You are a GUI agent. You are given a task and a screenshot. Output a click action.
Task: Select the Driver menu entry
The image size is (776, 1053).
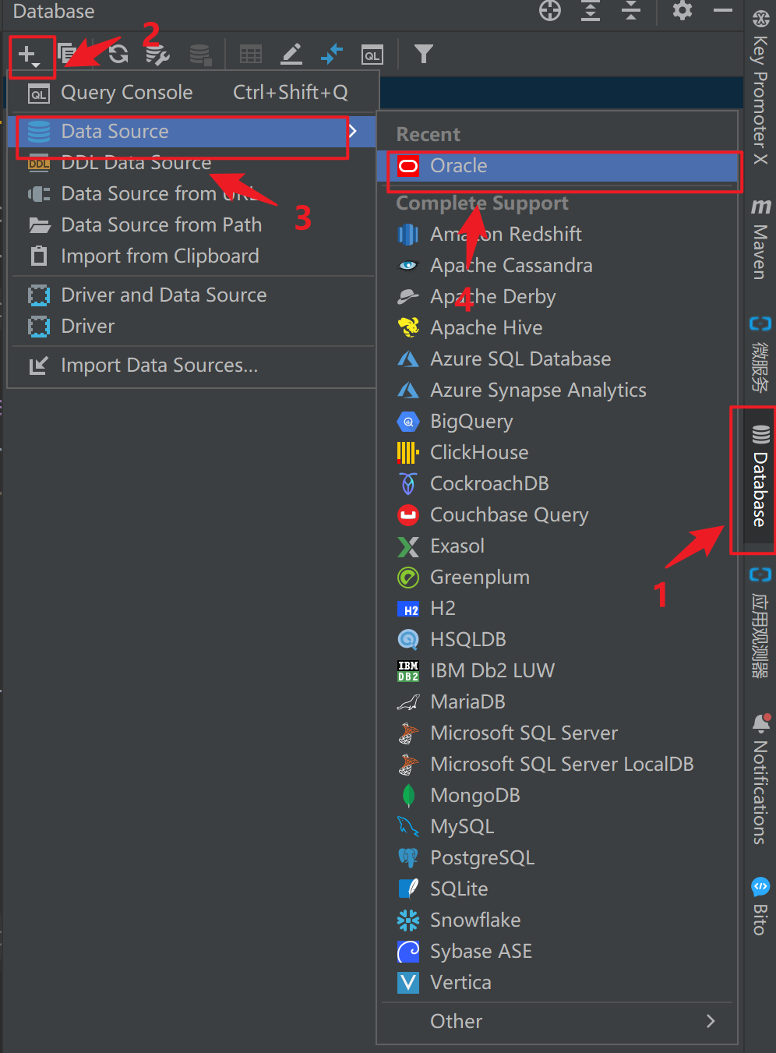point(192,327)
